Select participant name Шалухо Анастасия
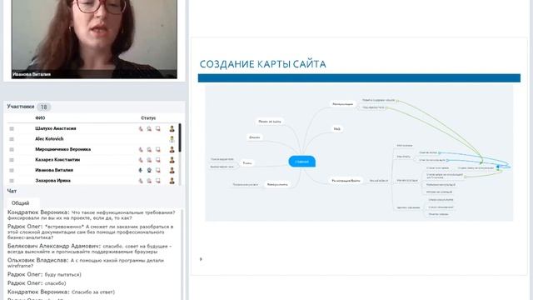Viewport: 533px width, 300px height. 56,128
